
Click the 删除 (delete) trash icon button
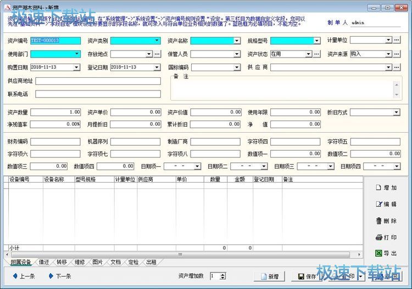(x=386, y=220)
